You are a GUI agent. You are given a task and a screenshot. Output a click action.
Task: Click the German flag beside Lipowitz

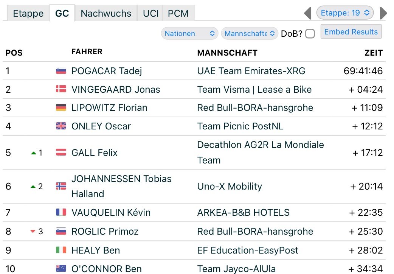coord(61,108)
